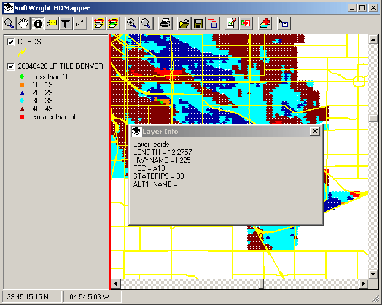382x305 pixels.
Task: Click the vertical scrollbar thumb
Action: pyautogui.click(x=373, y=118)
